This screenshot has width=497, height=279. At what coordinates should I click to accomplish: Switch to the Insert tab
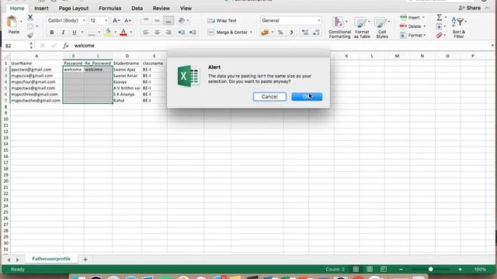tap(41, 9)
